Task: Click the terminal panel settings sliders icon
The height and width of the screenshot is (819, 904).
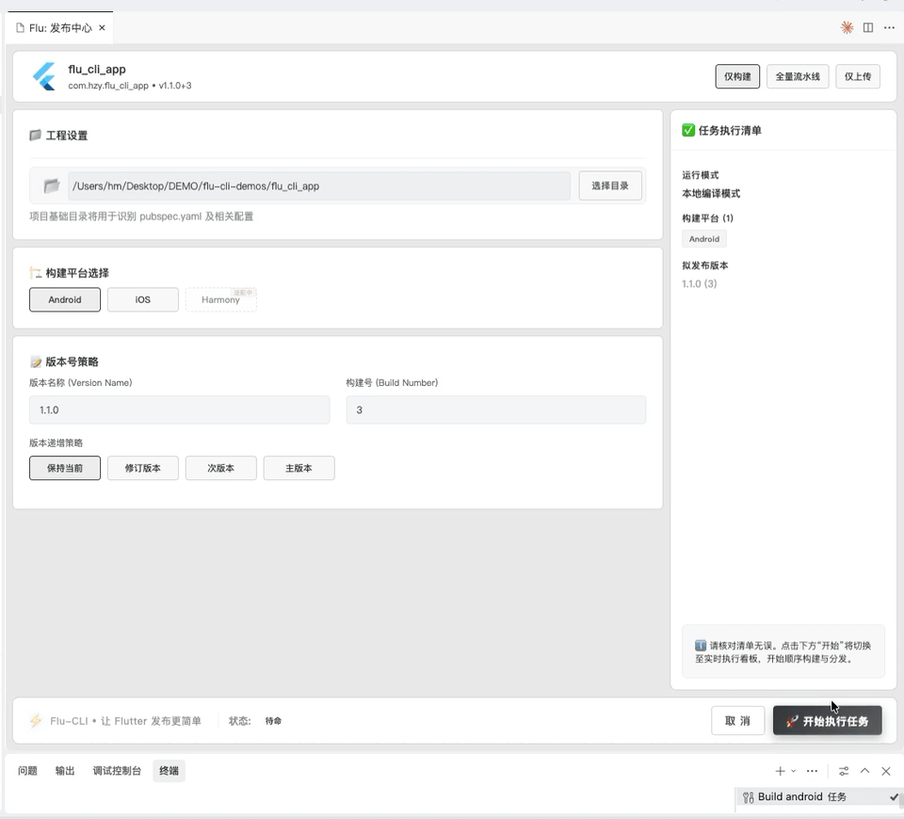Action: coord(844,771)
